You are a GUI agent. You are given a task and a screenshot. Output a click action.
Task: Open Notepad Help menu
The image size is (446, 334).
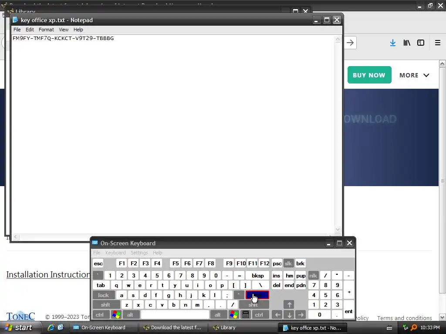click(78, 30)
